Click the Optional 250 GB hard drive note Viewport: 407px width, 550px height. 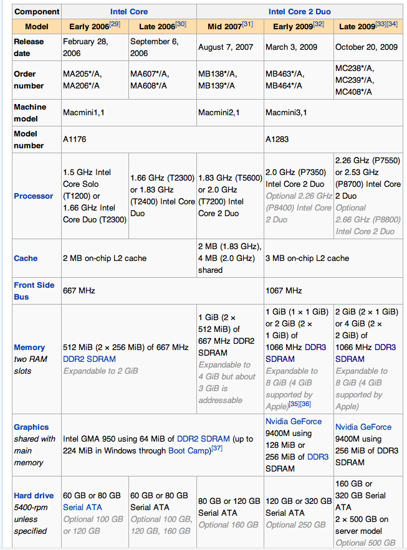tap(296, 525)
